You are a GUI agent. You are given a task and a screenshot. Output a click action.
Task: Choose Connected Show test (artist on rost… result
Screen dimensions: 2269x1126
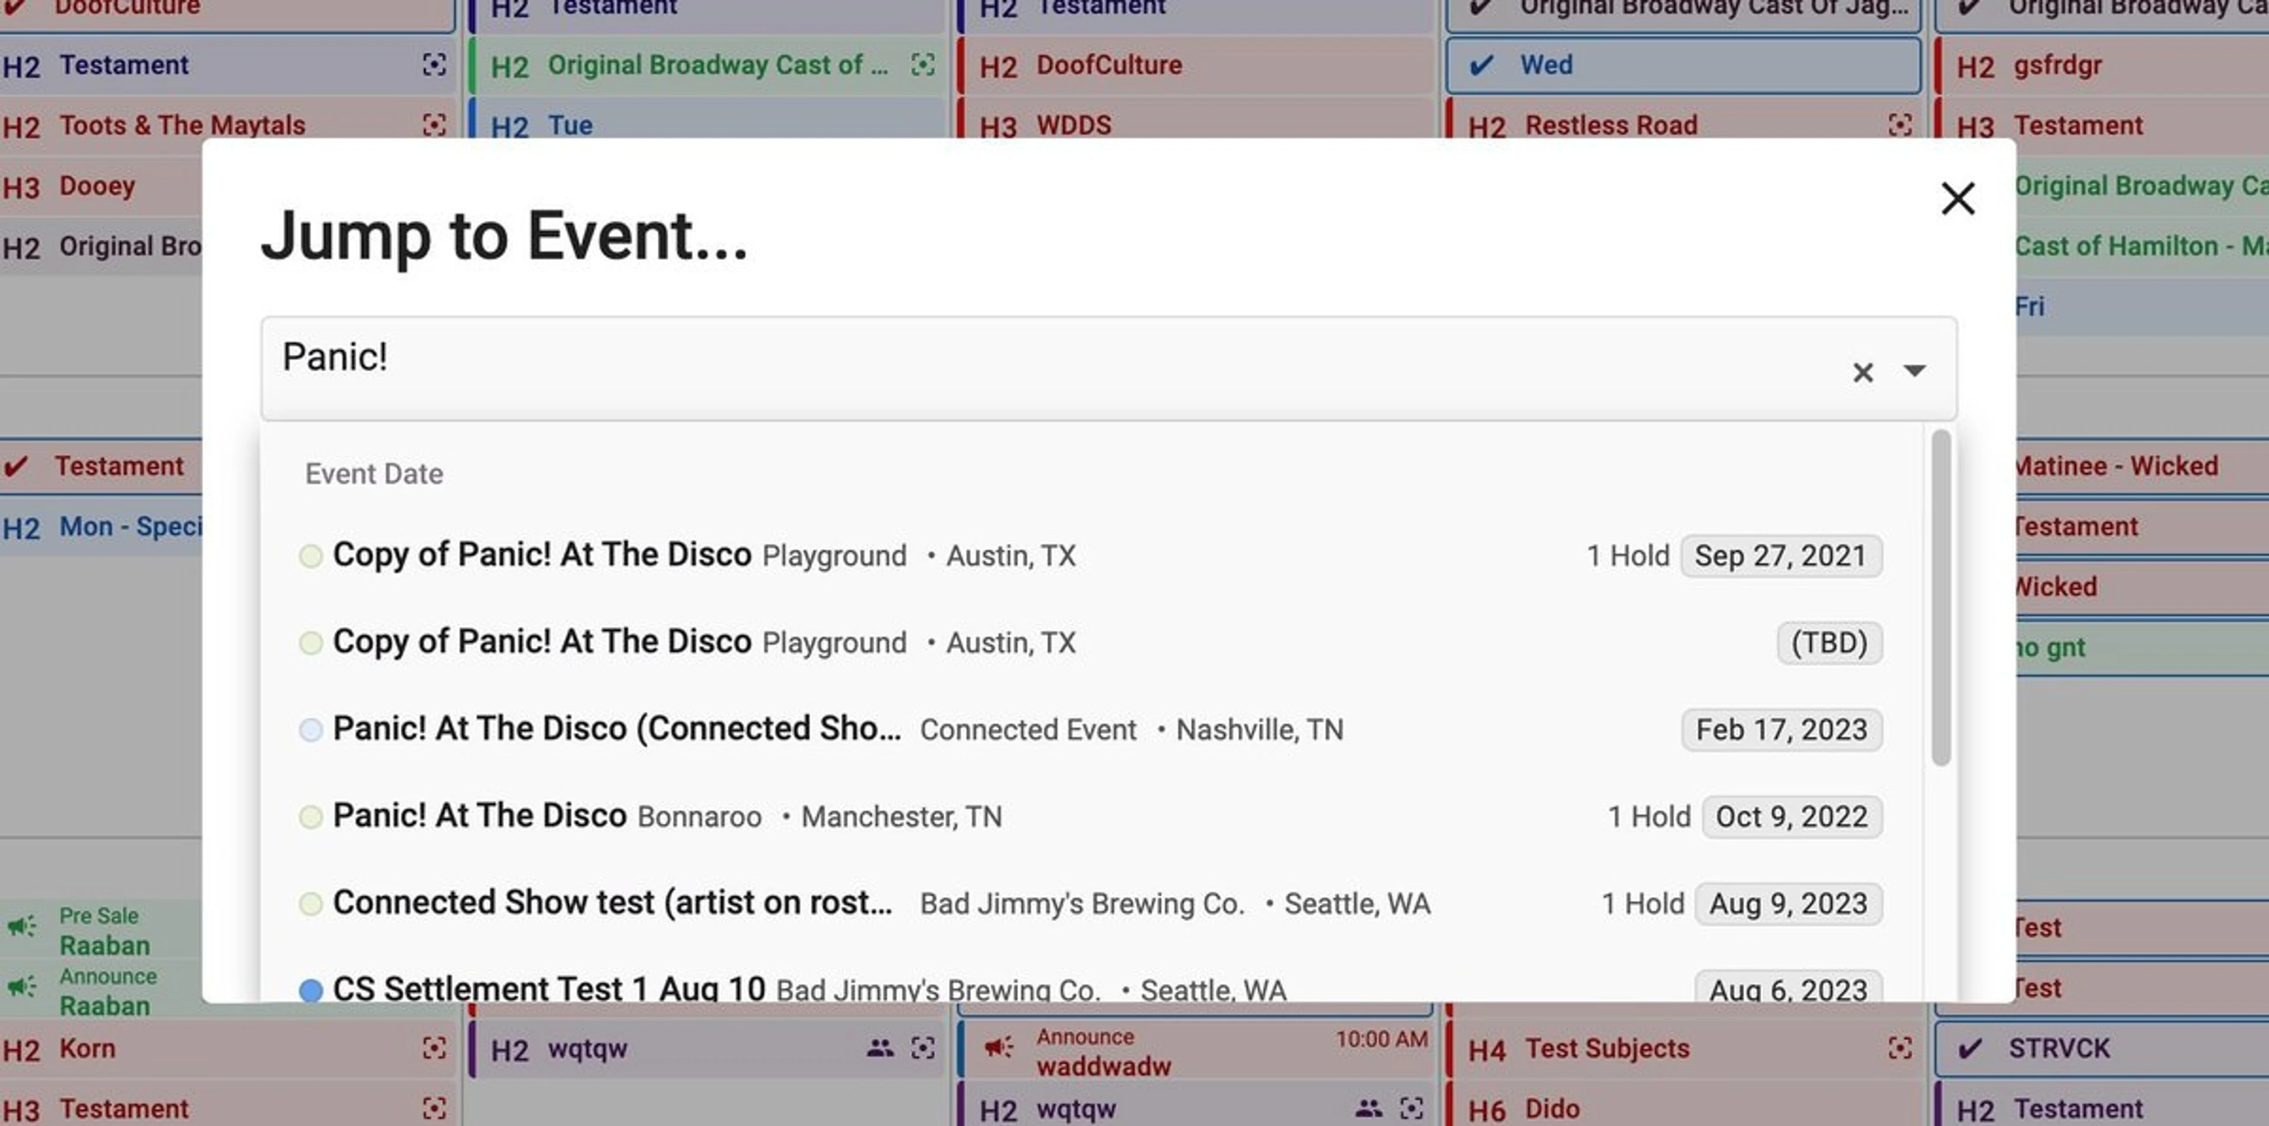1090,903
